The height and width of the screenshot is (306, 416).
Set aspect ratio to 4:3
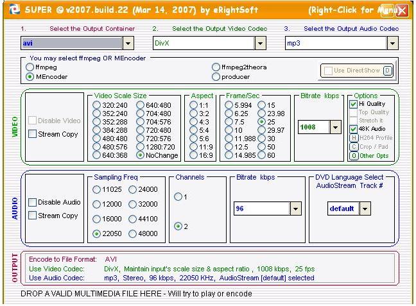pos(194,122)
